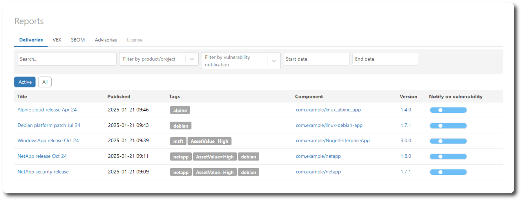Select the License tab
The height and width of the screenshot is (201, 522).
pyautogui.click(x=135, y=40)
